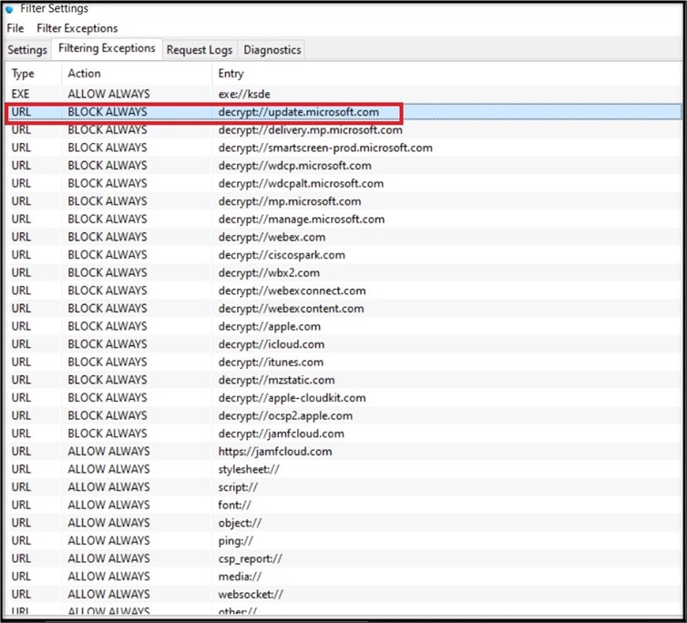Select decrypt://update.microsoft.com row
Image resolution: width=687 pixels, height=623 pixels.
343,112
